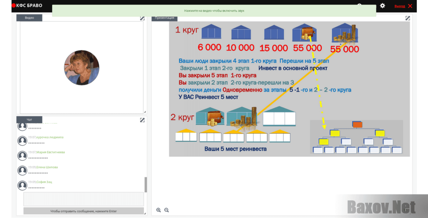Click the avatar icon of курочка людмила
Viewport: 428px width, 218px height.
22,141
